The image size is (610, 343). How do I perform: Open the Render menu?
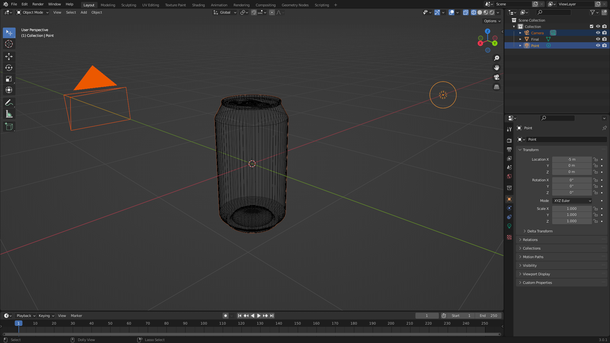click(x=38, y=4)
